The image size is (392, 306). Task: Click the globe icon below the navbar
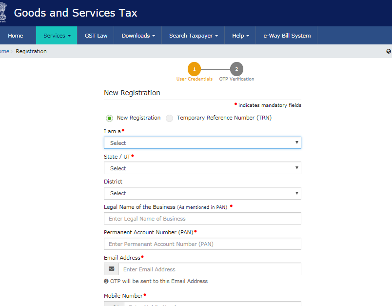389,51
